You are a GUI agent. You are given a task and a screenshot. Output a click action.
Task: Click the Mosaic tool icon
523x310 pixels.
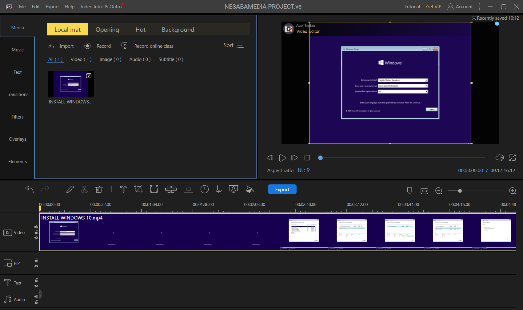(171, 189)
